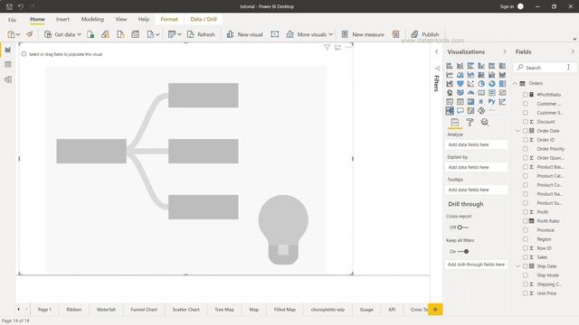The width and height of the screenshot is (579, 325).
Task: Click the visual filter funnel icon
Action: click(x=327, y=47)
